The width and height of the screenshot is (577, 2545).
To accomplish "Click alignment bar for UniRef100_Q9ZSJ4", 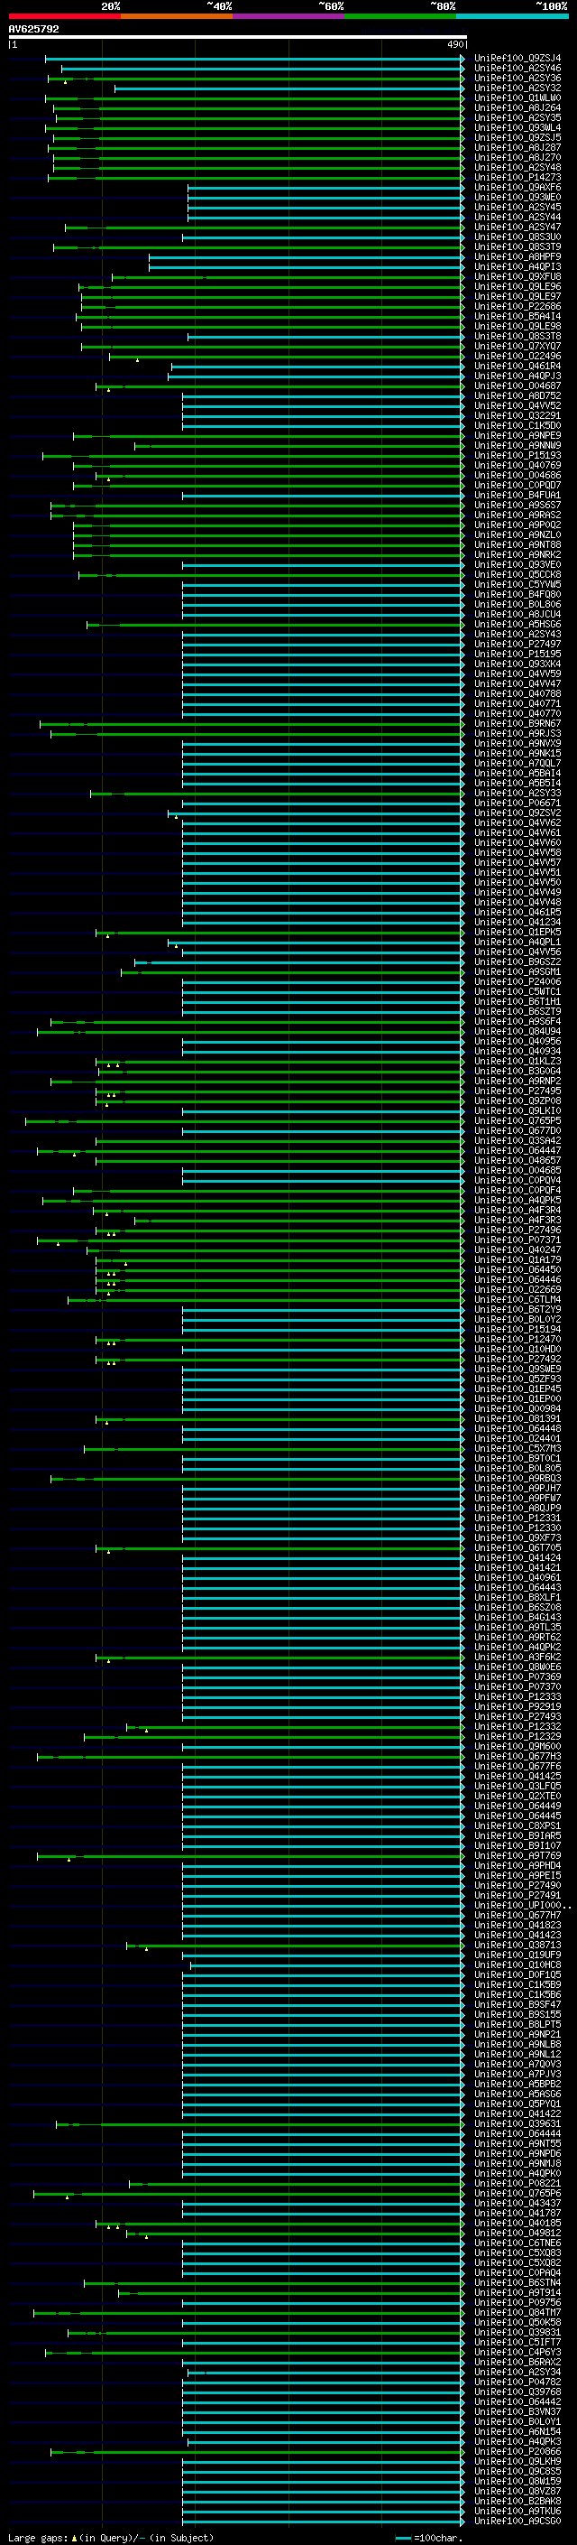I will (254, 59).
